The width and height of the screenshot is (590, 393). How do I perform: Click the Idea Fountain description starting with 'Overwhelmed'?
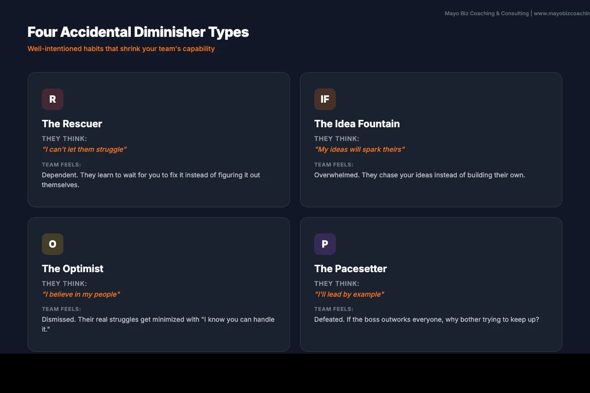[419, 175]
